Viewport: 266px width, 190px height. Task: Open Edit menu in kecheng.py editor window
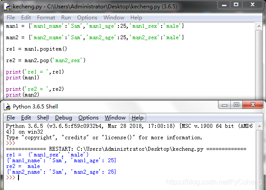[x=26, y=18]
